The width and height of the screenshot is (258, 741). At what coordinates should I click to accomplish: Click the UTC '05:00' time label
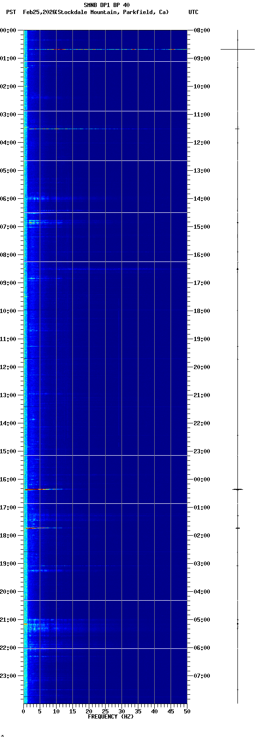point(202,620)
